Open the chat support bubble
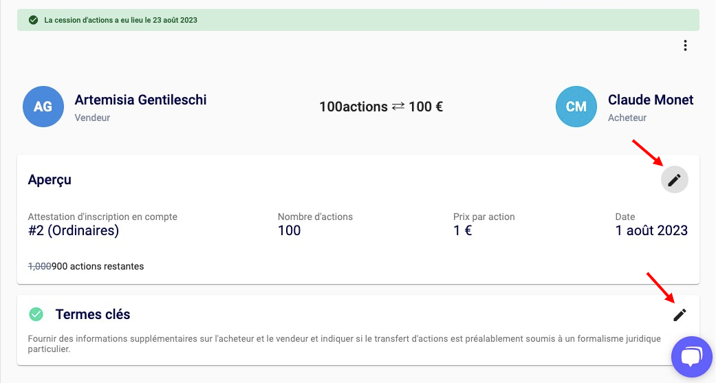This screenshot has width=716, height=383. [693, 356]
